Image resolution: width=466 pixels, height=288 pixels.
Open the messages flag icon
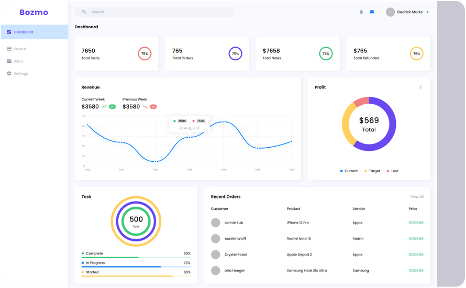pyautogui.click(x=372, y=12)
